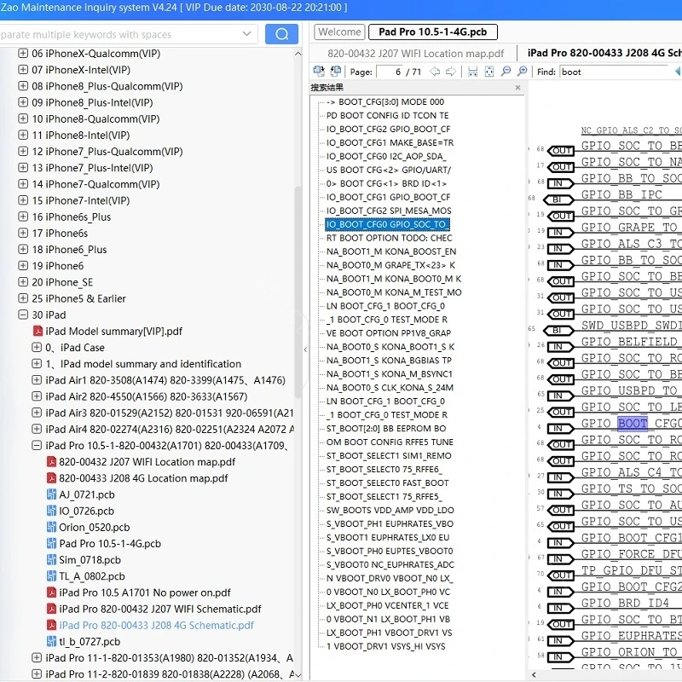The width and height of the screenshot is (682, 682).
Task: Expand 20 iPhone_SE node
Action: click(23, 282)
